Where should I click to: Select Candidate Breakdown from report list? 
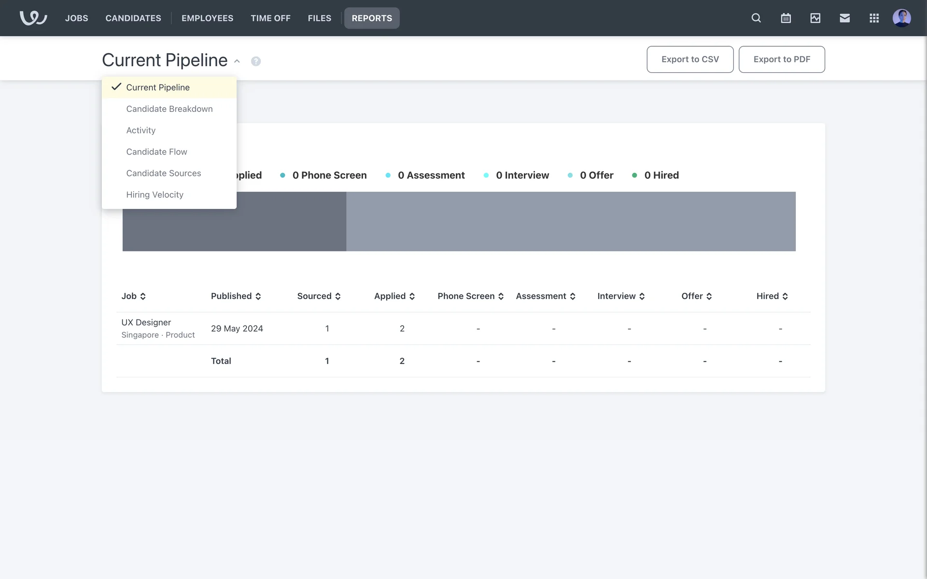tap(169, 109)
